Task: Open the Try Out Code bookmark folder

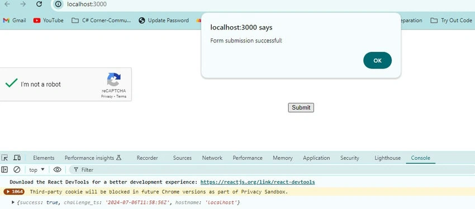Action: pos(452,21)
